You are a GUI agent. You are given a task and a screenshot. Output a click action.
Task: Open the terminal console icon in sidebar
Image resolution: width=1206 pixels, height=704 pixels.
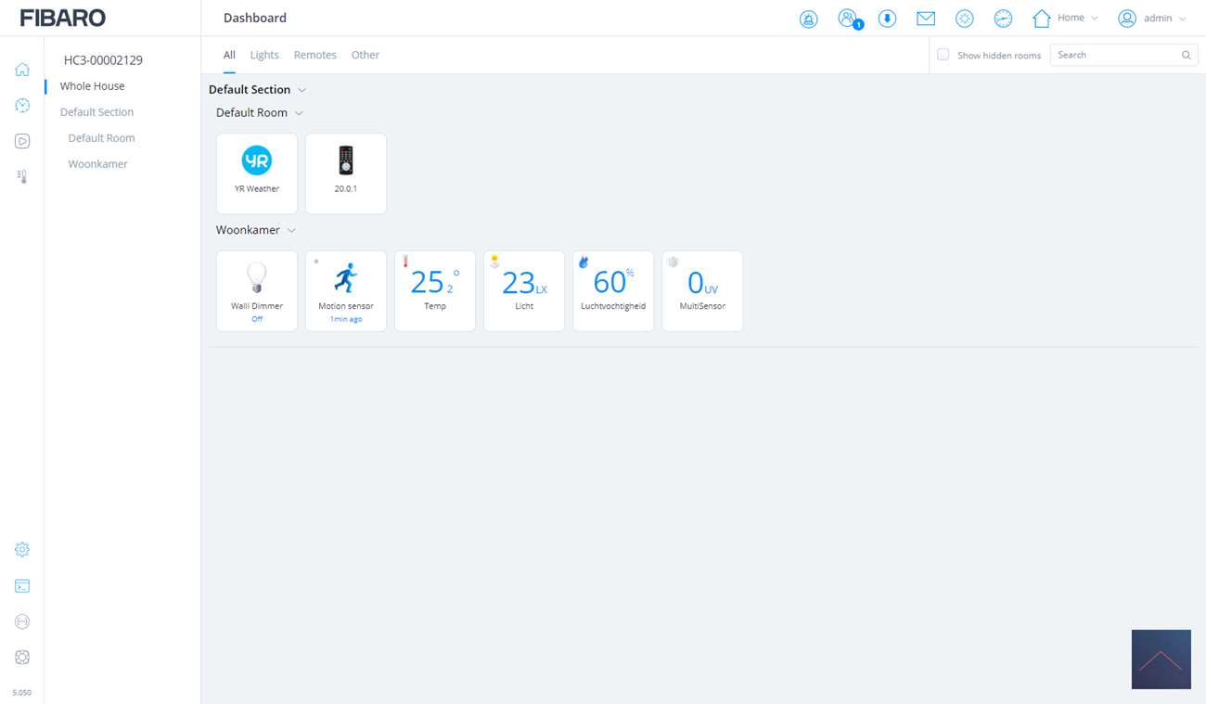pos(22,586)
